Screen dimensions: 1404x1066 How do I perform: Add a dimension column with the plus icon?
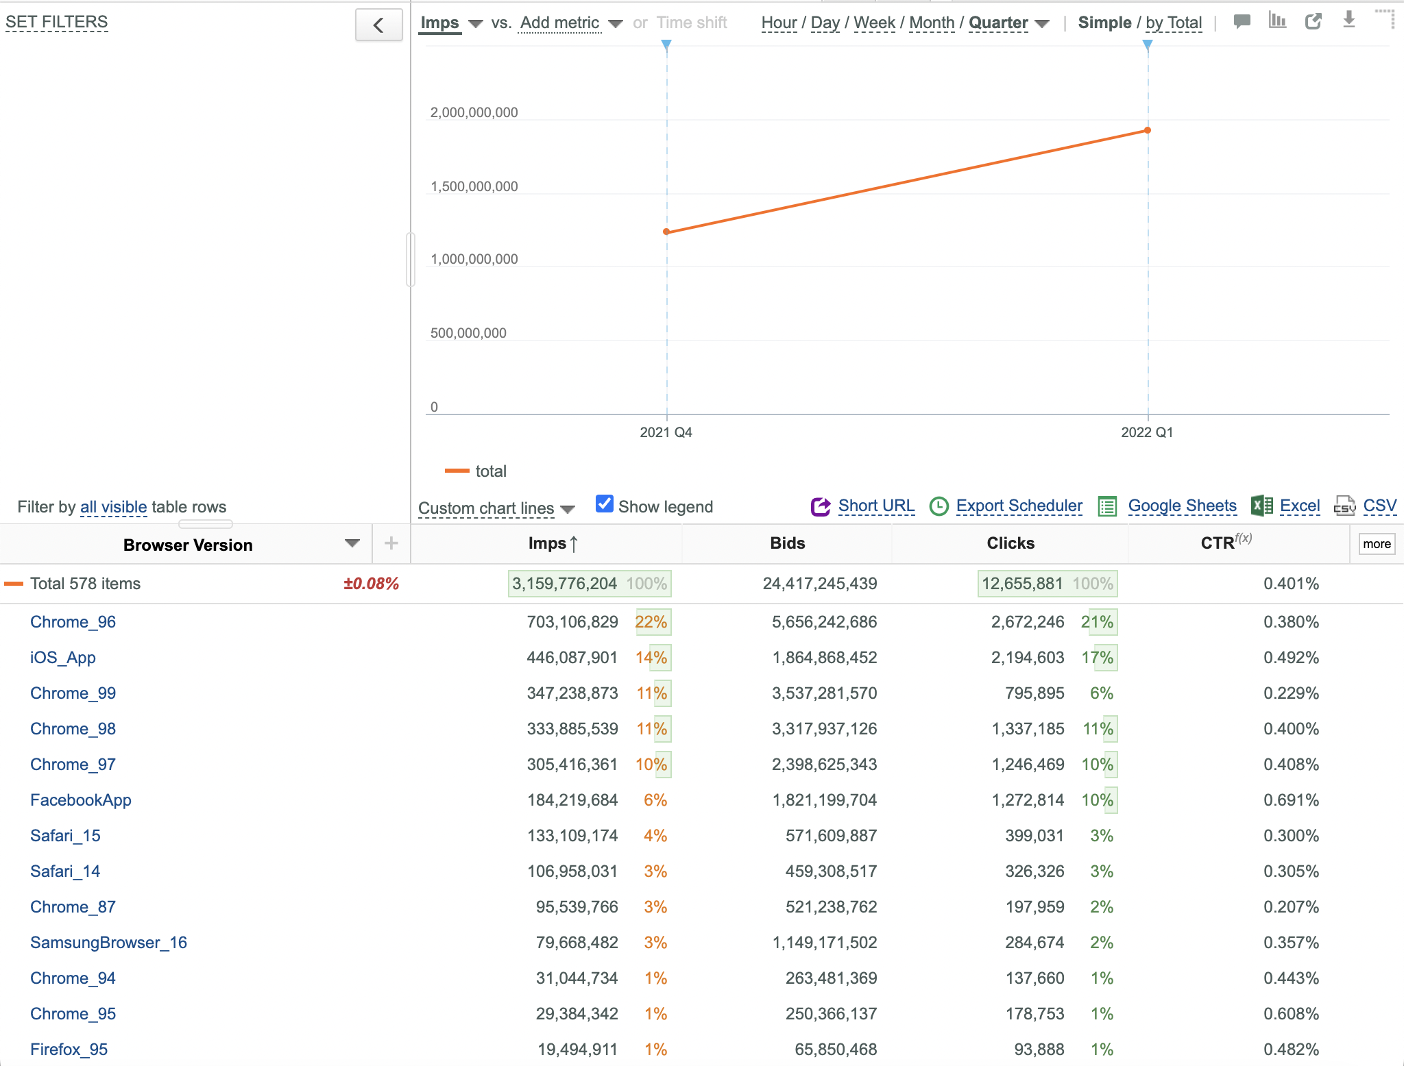coord(391,543)
